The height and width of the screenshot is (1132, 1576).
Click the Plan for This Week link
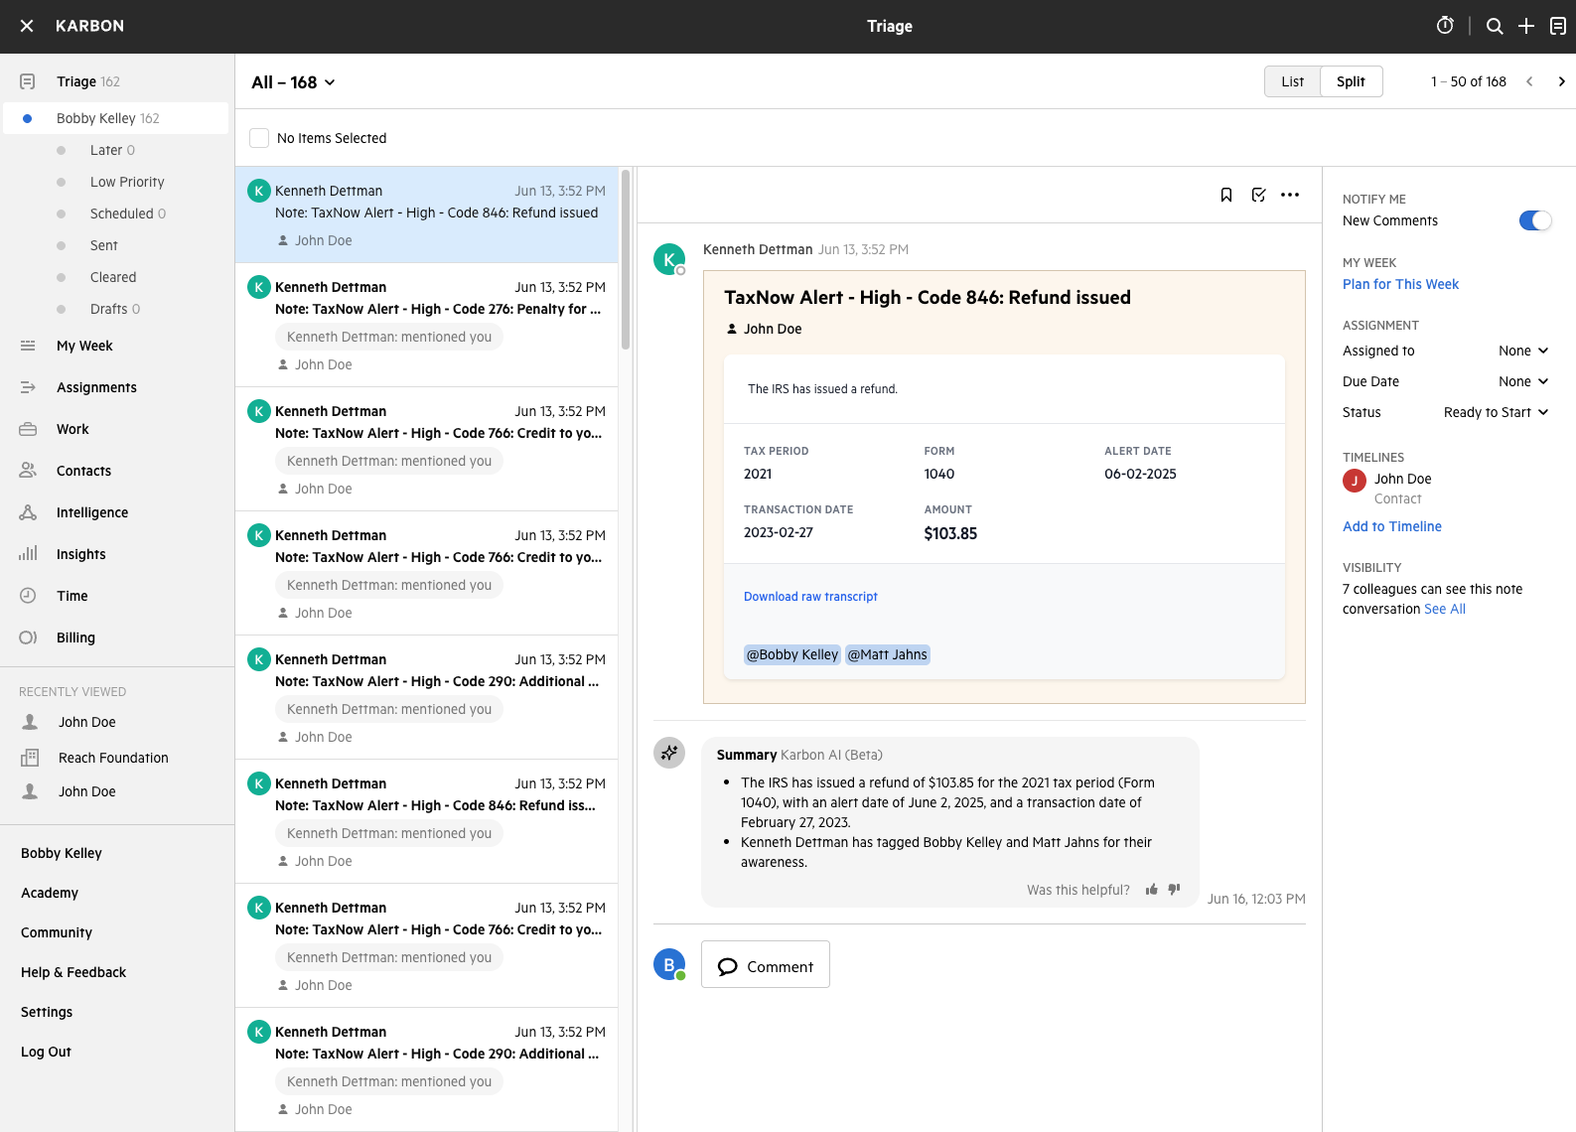tap(1400, 284)
